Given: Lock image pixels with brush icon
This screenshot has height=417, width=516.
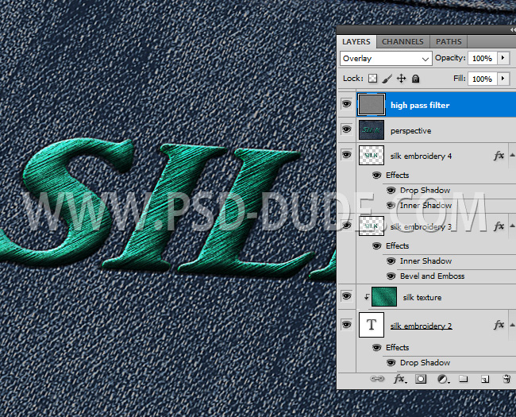Looking at the screenshot, I should (387, 79).
